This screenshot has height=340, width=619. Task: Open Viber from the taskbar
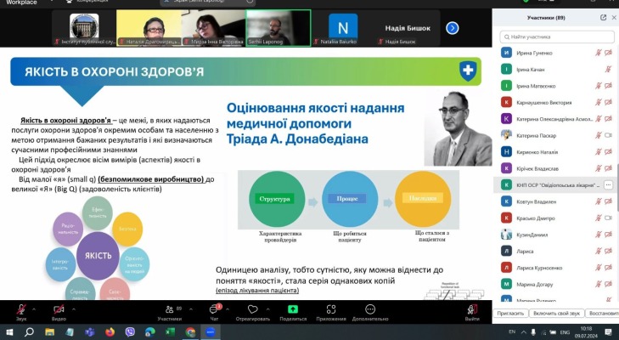(130, 332)
